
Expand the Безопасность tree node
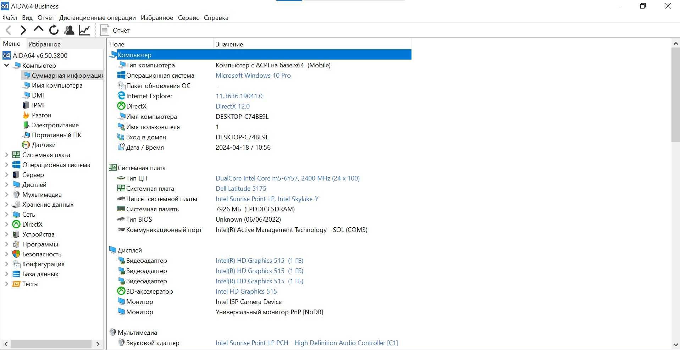pos(6,254)
